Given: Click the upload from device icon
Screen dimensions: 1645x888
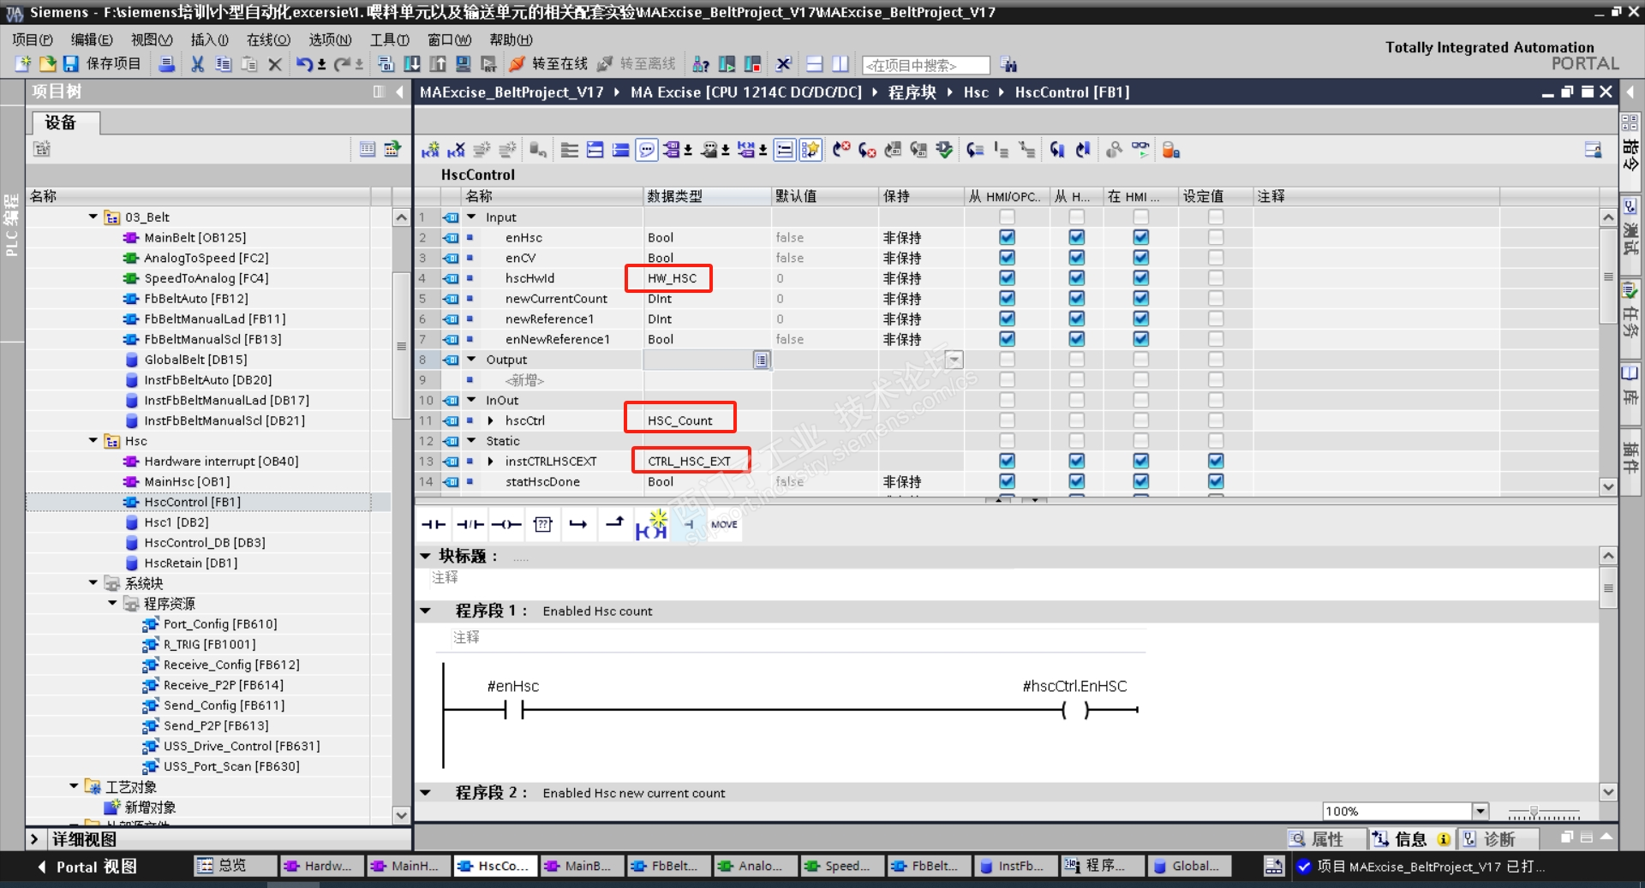Looking at the screenshot, I should (438, 64).
